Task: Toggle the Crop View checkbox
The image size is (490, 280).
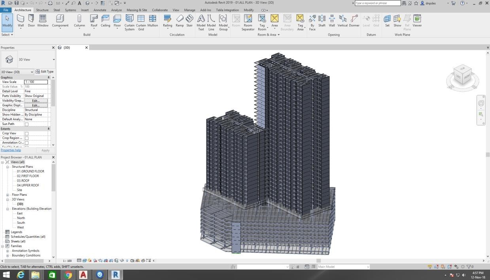Action: click(26, 133)
